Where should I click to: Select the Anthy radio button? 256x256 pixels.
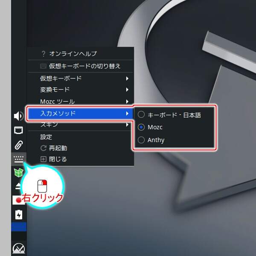(x=141, y=140)
